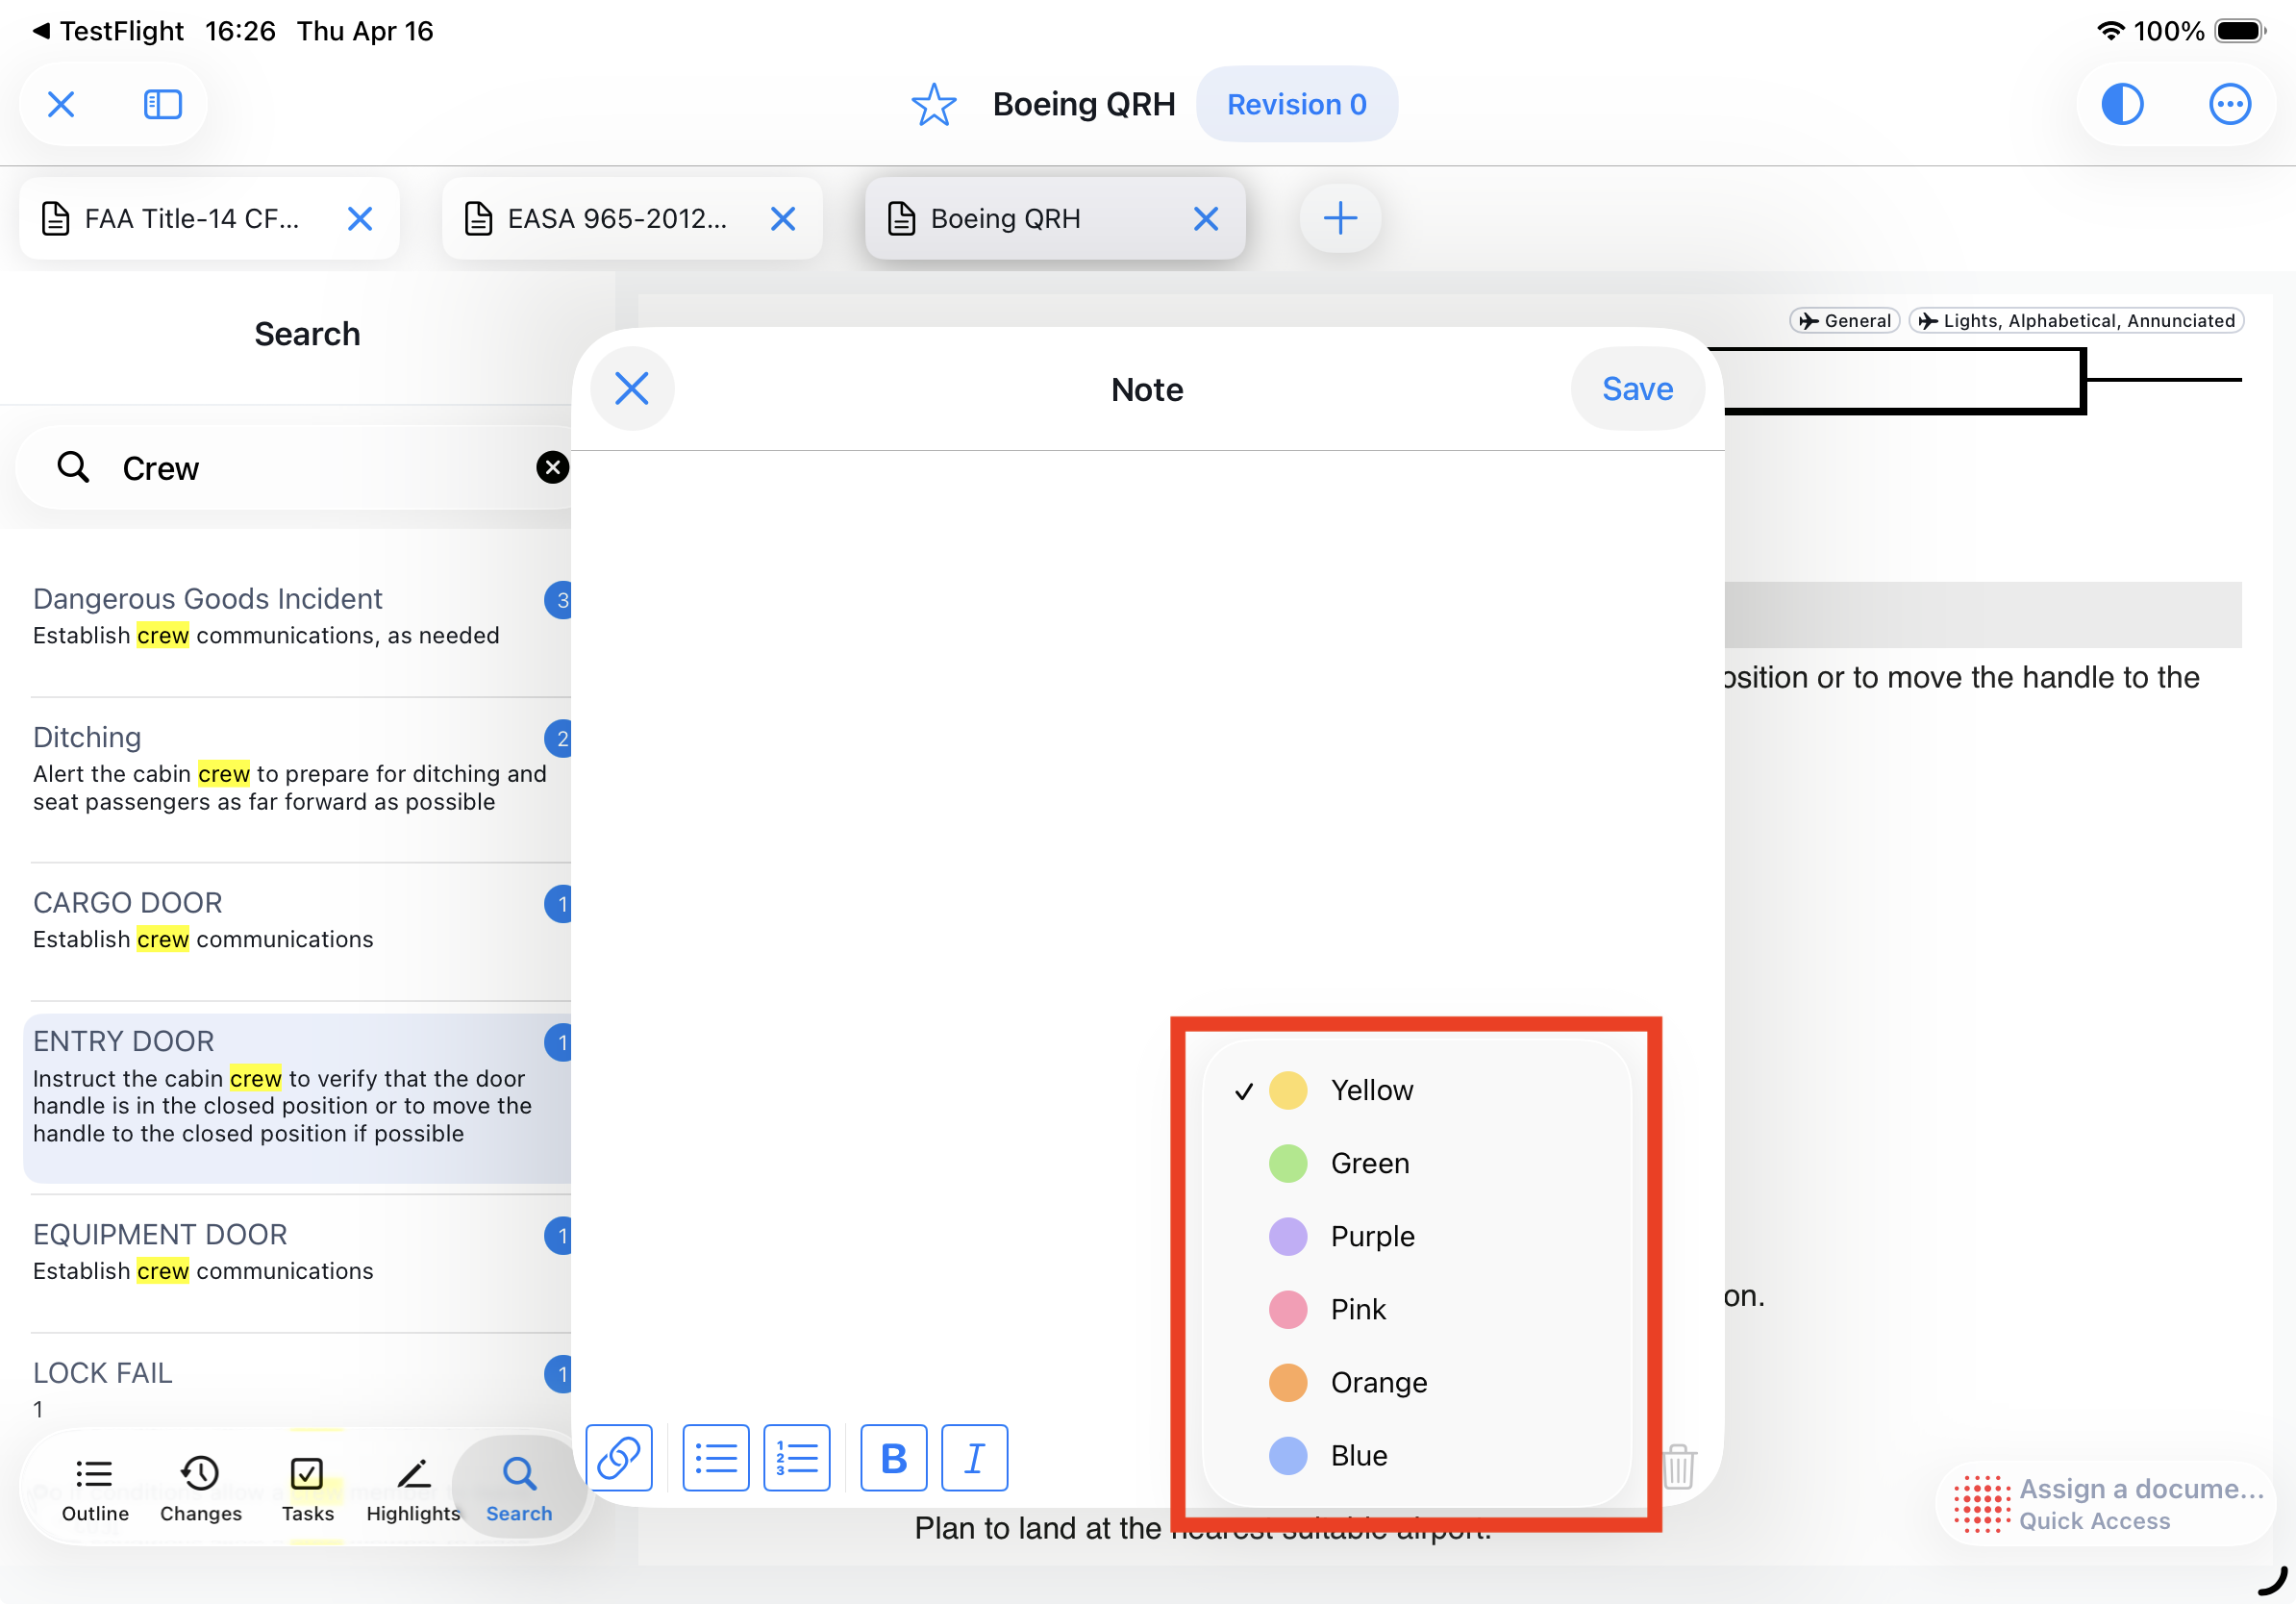Add a bulleted list to note
Screen dimensions: 2296x1604
click(x=716, y=1457)
